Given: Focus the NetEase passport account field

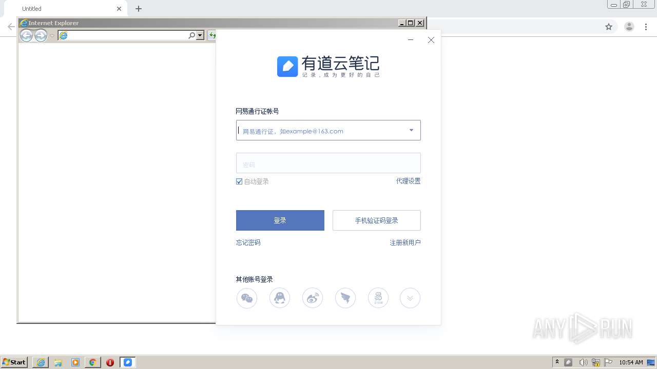Looking at the screenshot, I should 328,130.
